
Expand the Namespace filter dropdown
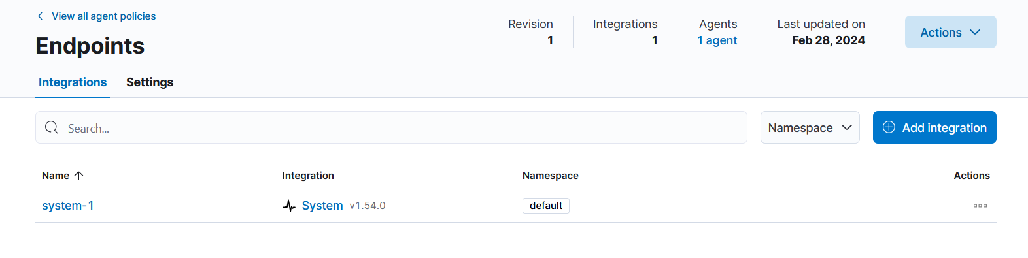pyautogui.click(x=810, y=127)
